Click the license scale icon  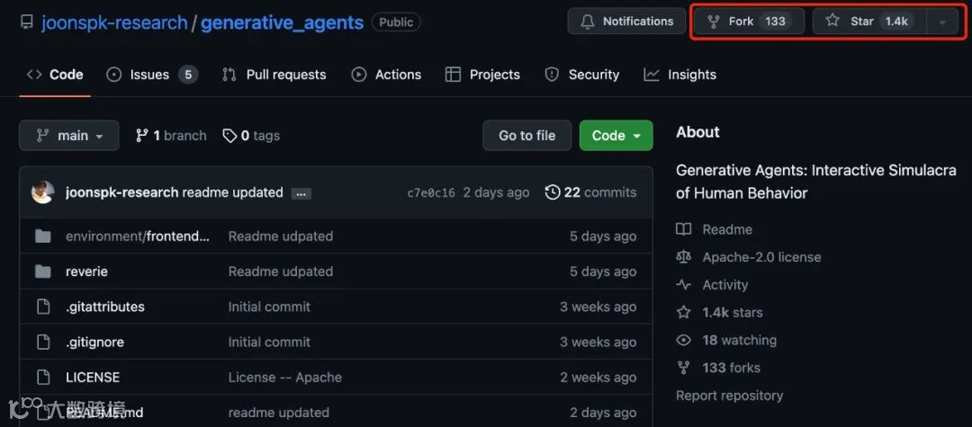point(684,257)
